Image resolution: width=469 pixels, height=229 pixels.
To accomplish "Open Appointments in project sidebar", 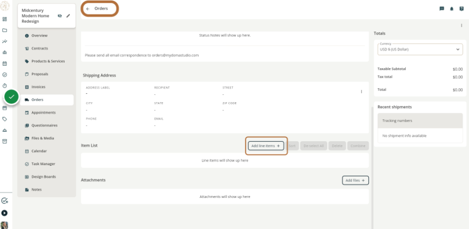I will pos(47,113).
